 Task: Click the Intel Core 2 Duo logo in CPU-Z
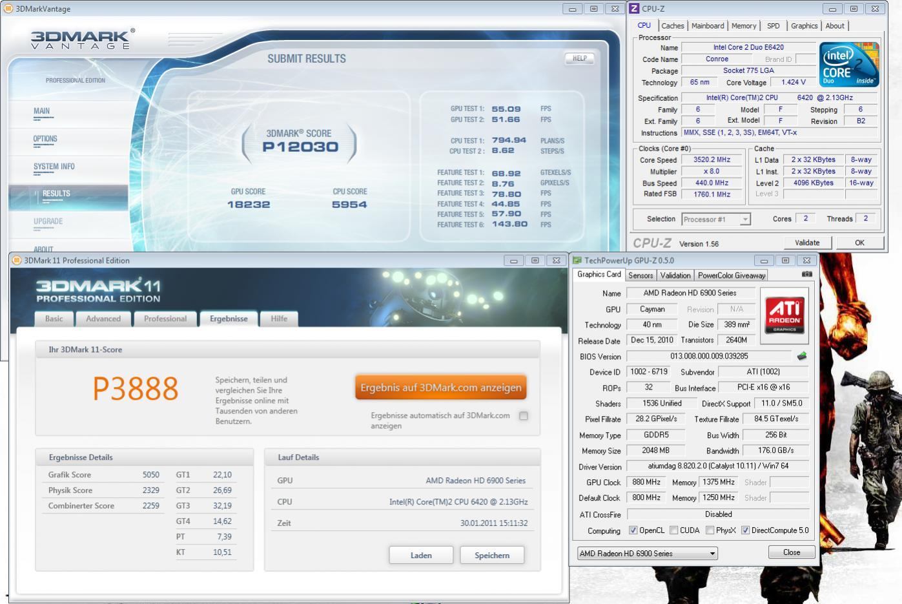[849, 65]
